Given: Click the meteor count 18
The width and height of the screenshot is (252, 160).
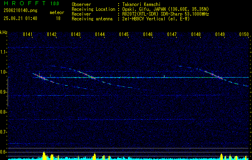Looking at the screenshot, I should (58, 18).
